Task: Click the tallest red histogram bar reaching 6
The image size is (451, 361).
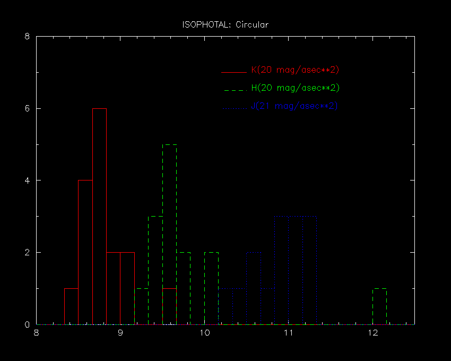Action: (100, 217)
